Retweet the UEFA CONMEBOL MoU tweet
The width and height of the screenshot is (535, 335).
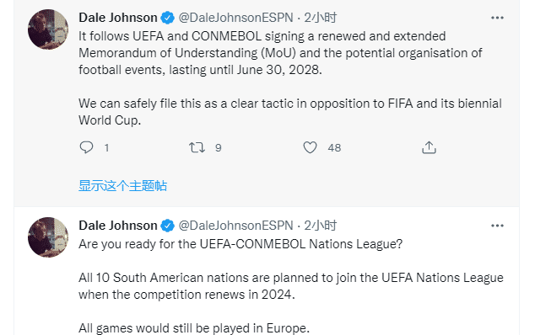(x=197, y=147)
